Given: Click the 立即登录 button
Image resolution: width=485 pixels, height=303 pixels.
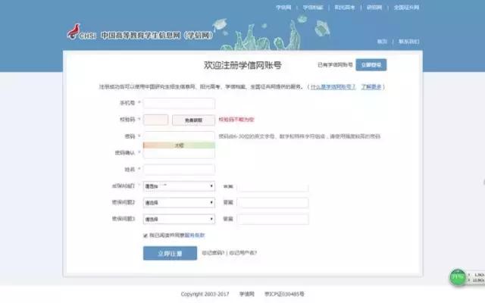Looking at the screenshot, I should pos(372,66).
